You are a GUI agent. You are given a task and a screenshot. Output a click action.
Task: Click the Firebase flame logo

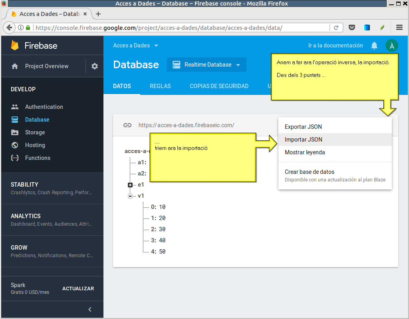(x=15, y=45)
